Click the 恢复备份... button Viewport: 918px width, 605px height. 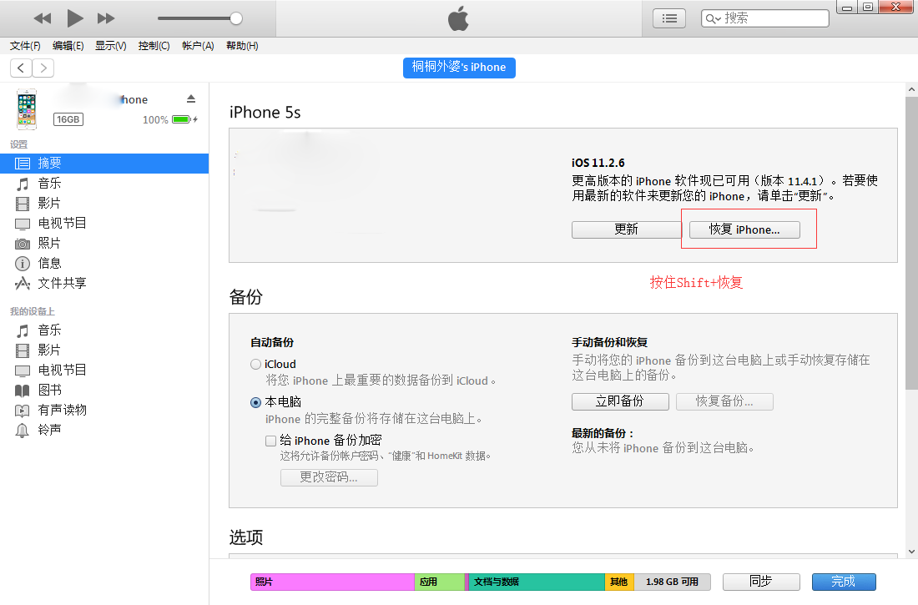724,401
